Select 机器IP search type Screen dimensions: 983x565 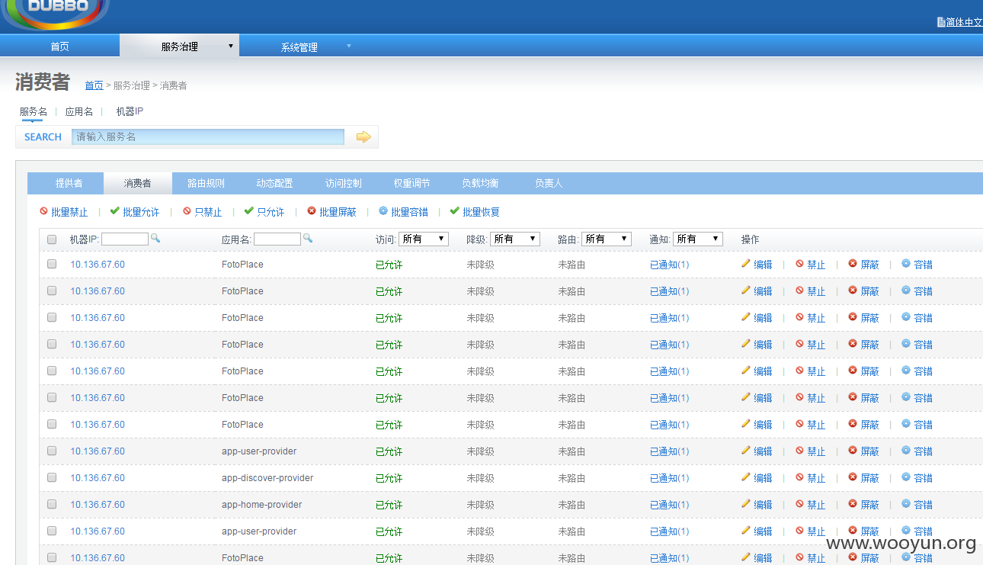[x=130, y=112]
